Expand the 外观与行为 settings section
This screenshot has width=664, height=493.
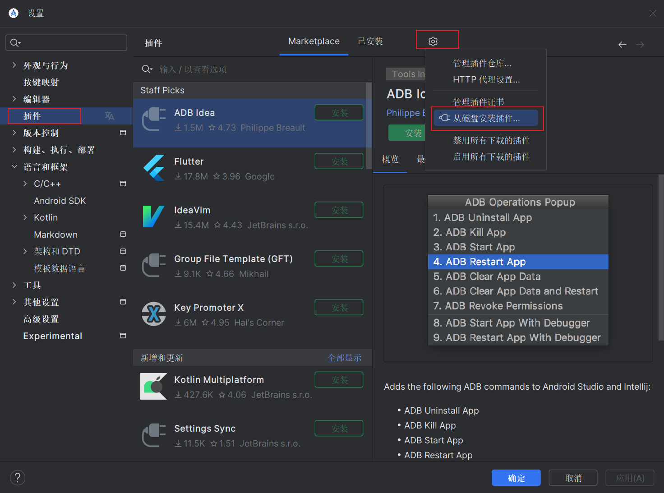click(x=14, y=65)
